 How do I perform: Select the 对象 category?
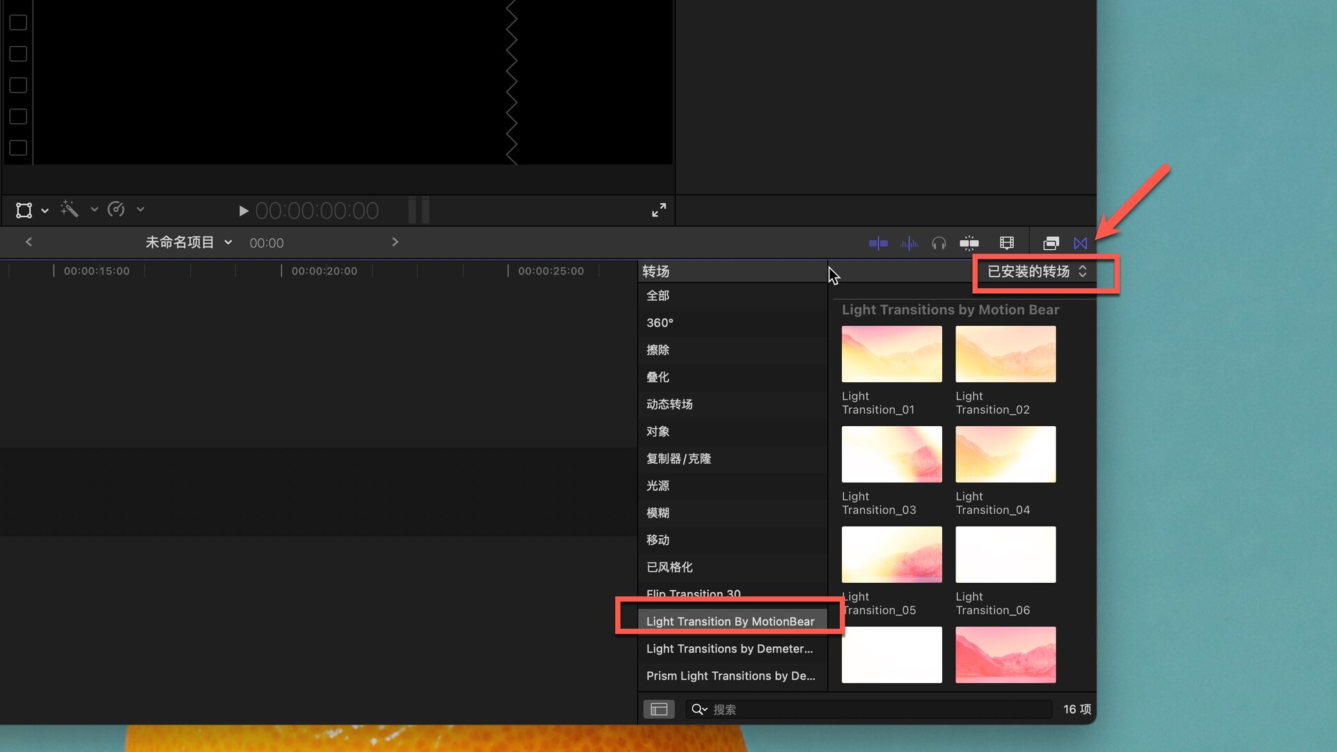(x=733, y=431)
